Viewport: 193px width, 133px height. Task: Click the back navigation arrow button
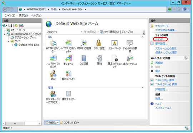(5, 10)
